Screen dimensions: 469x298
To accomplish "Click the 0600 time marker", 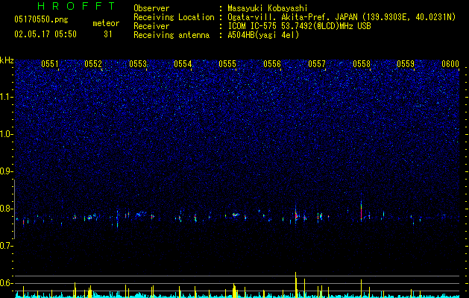I will click(450, 64).
